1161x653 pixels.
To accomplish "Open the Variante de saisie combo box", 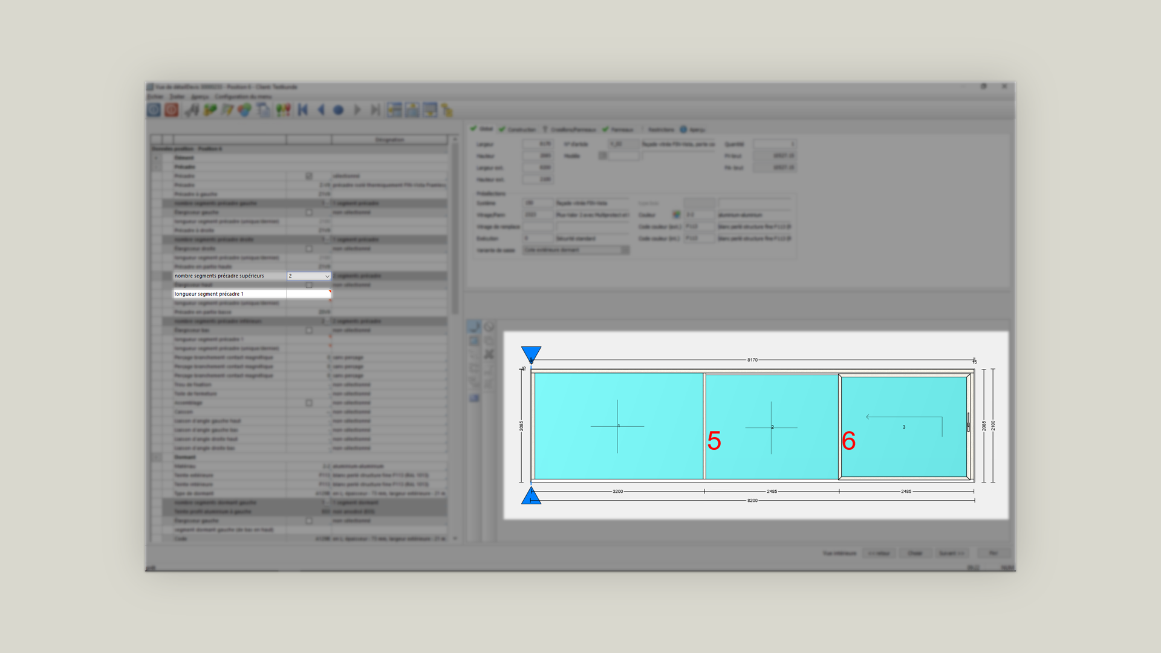I will 576,250.
